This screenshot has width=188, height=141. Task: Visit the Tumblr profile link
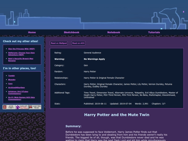11,76
